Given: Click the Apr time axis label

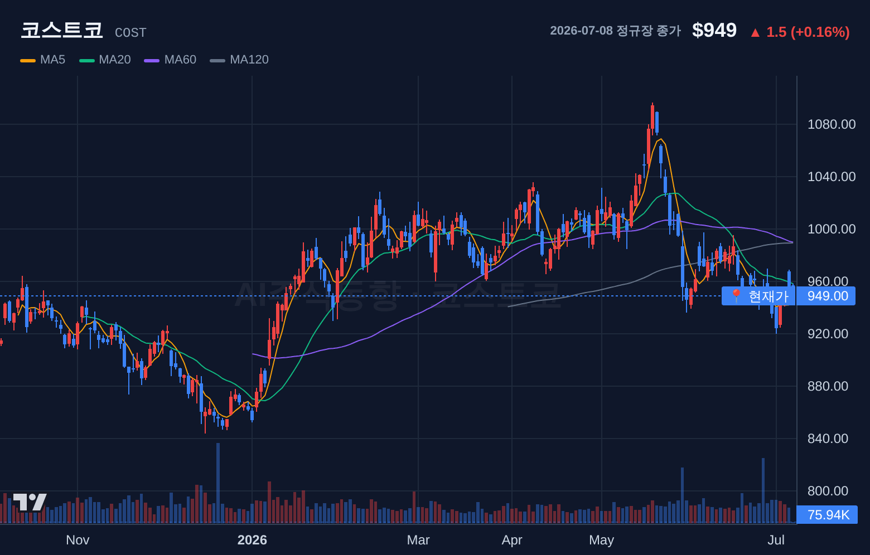Looking at the screenshot, I should (x=512, y=540).
